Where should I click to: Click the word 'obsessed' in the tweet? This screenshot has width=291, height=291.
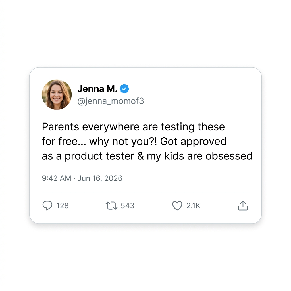click(229, 156)
